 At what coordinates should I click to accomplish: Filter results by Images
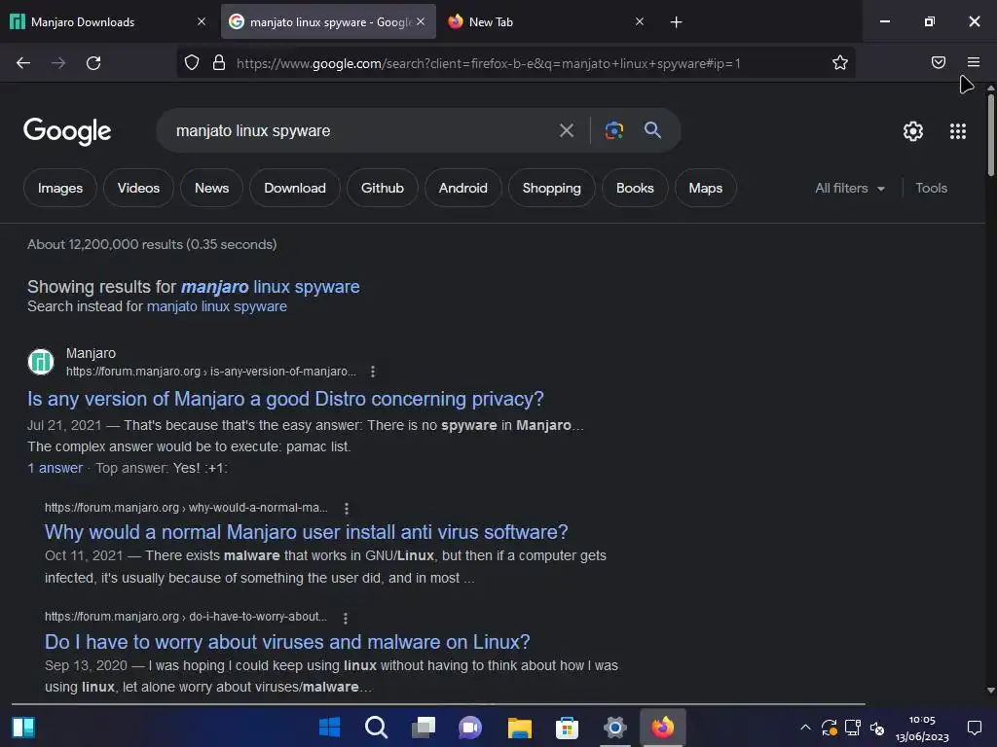[59, 188]
